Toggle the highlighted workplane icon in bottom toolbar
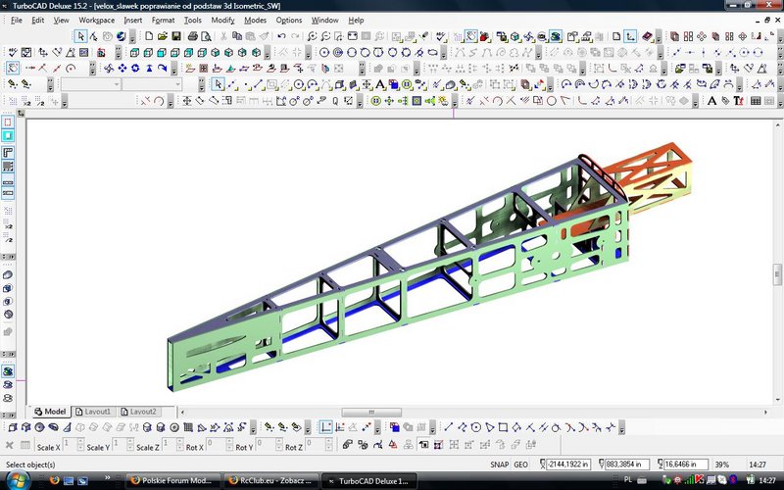The width and height of the screenshot is (784, 490). click(326, 427)
